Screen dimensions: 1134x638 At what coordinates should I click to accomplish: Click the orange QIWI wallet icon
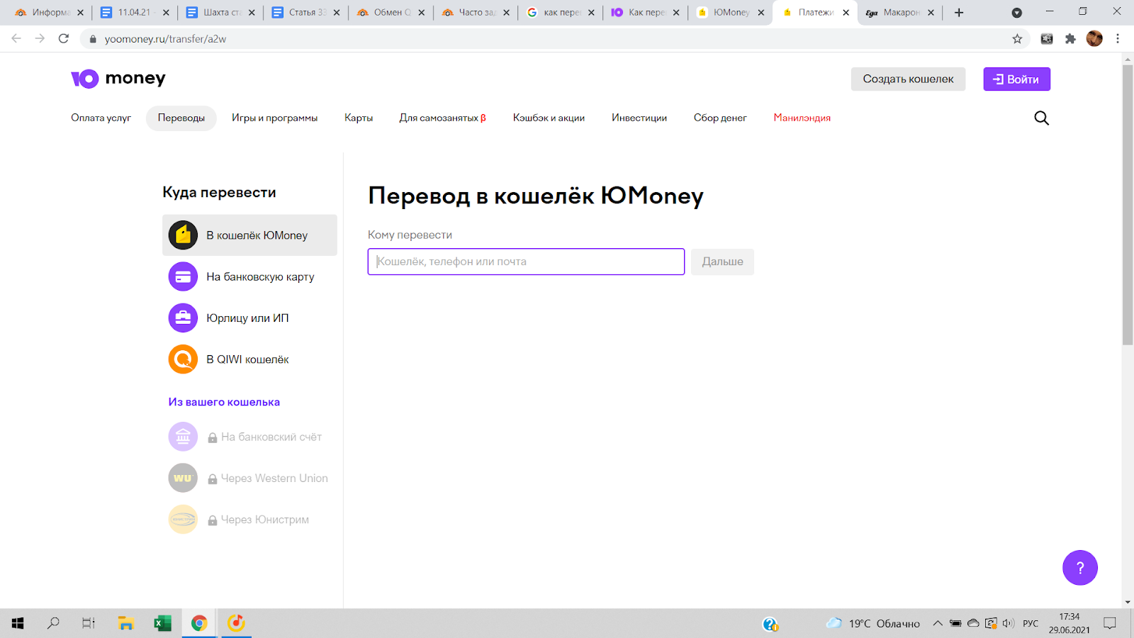183,359
